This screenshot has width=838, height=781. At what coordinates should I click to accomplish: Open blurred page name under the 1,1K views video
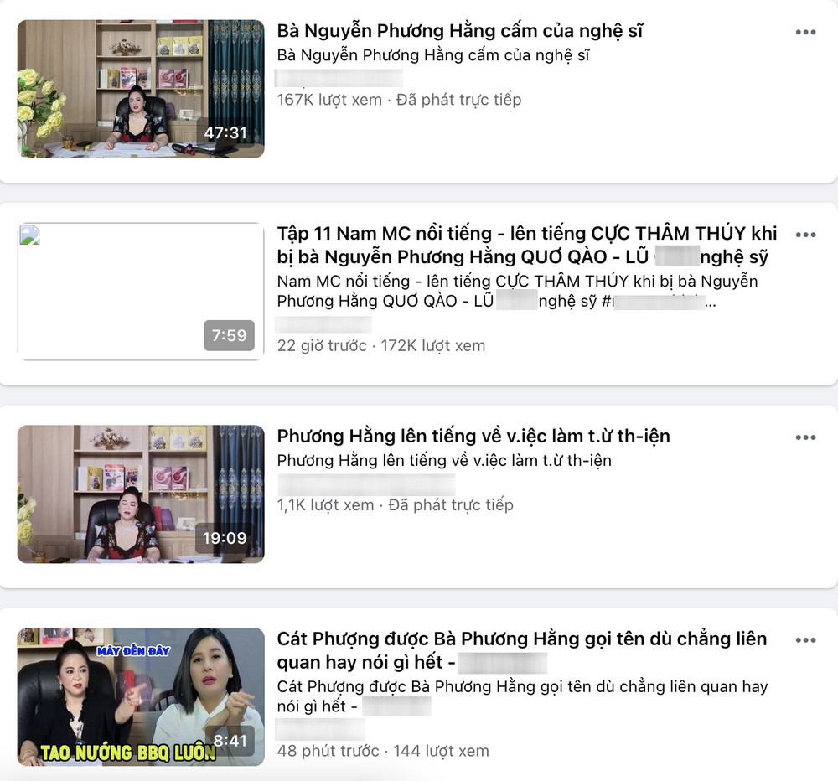tap(367, 484)
